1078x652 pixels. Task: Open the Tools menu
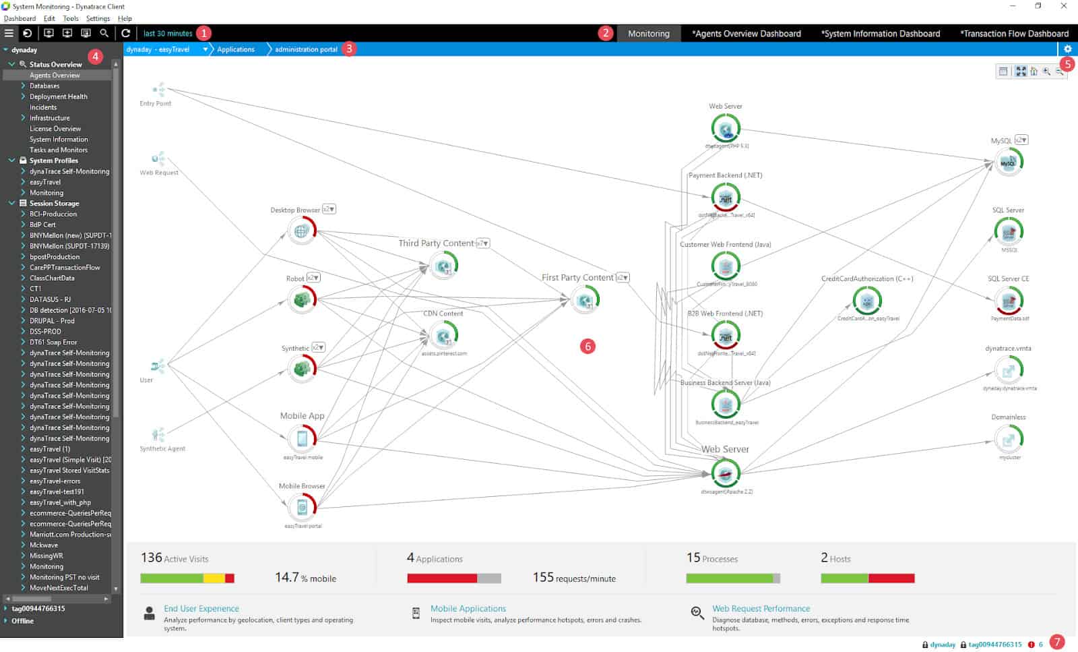point(71,18)
